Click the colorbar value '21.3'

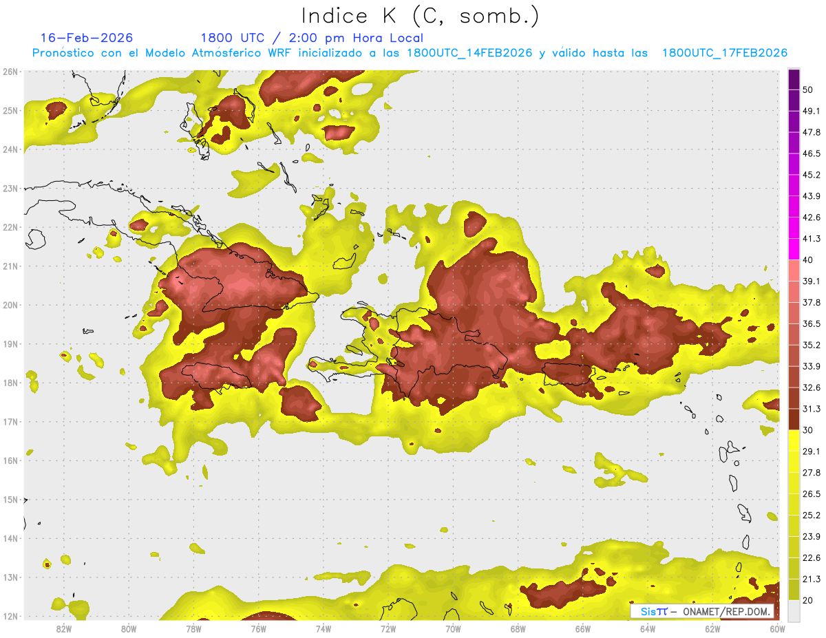[812, 579]
